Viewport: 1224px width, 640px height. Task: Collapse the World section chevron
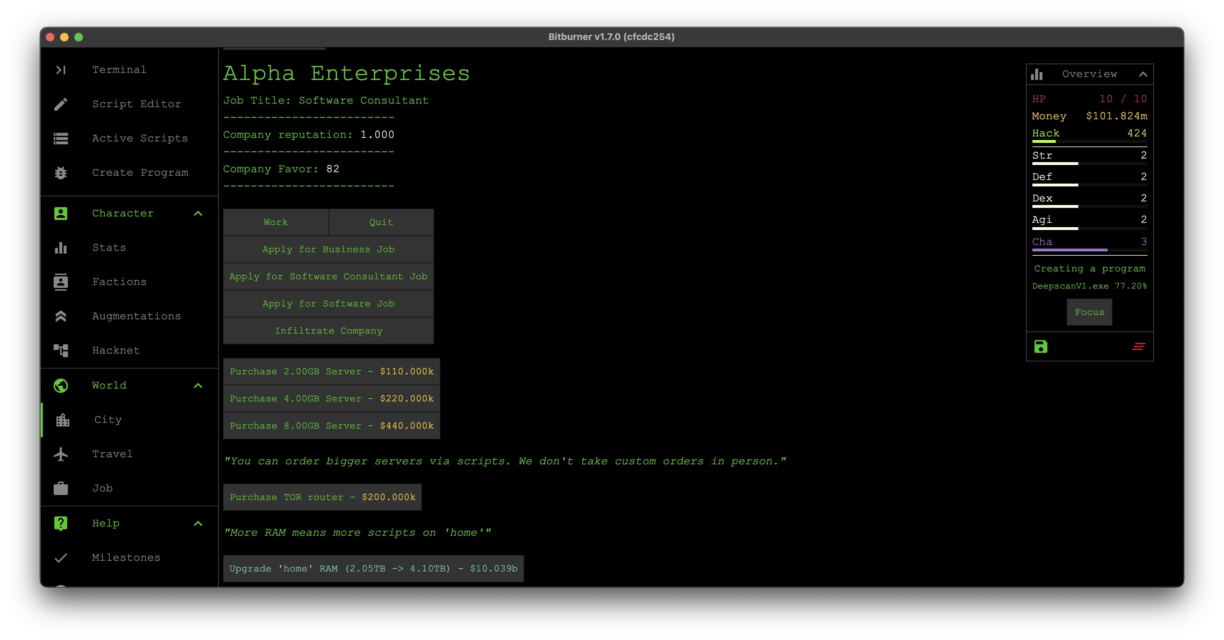(x=198, y=385)
